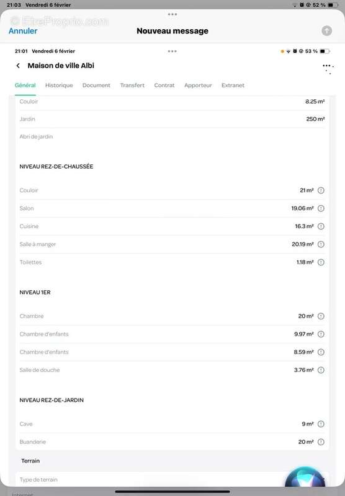Go back using the chevron beside Maison de ville Albi

pyautogui.click(x=18, y=66)
